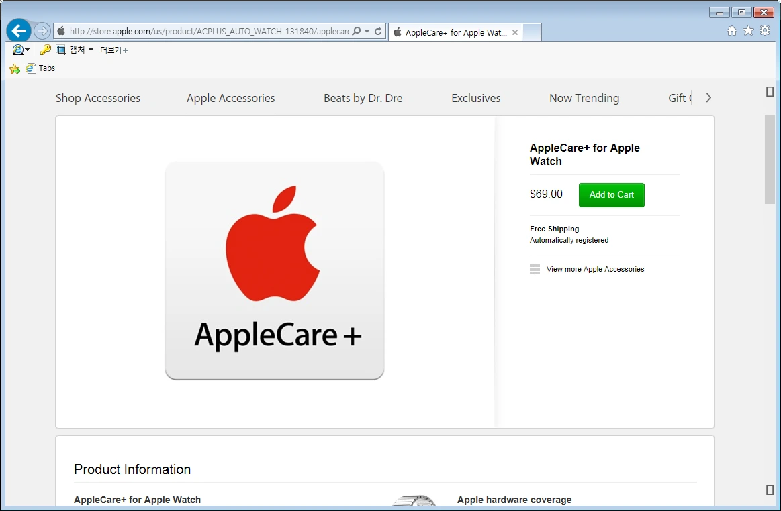Click the vertical scrollbar thumb
The image size is (781, 511).
770,159
